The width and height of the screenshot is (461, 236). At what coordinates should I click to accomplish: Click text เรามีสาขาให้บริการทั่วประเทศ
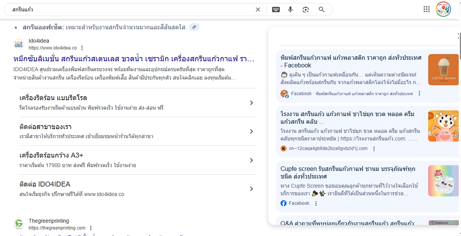pos(86,136)
